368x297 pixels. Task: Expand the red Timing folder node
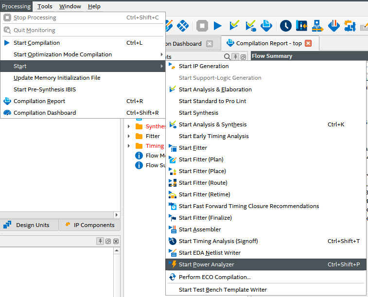129,146
